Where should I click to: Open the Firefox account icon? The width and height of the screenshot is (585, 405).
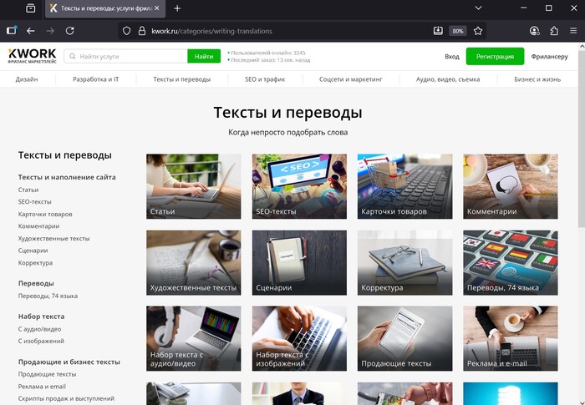point(535,31)
